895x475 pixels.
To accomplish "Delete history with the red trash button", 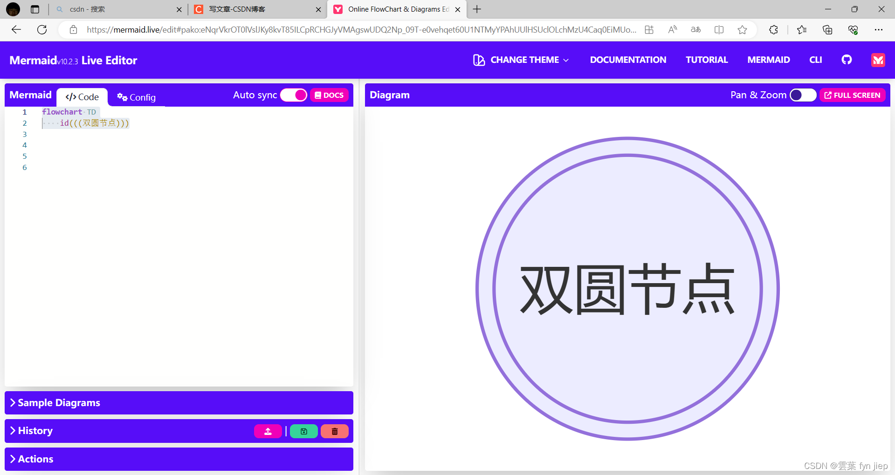I will pos(335,431).
